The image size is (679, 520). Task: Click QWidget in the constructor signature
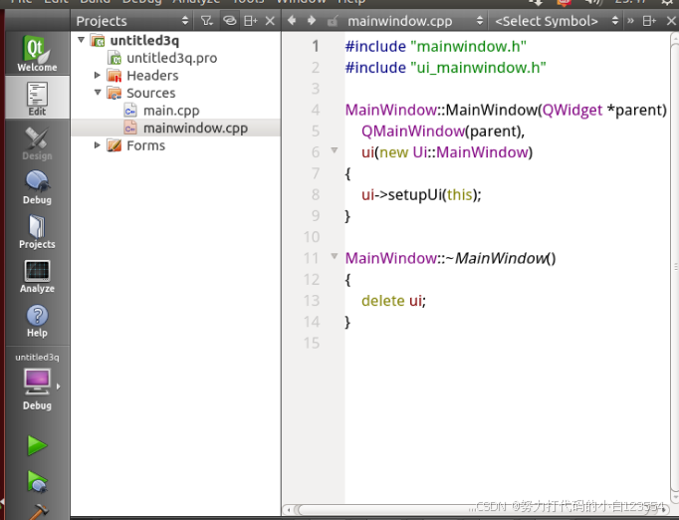571,110
